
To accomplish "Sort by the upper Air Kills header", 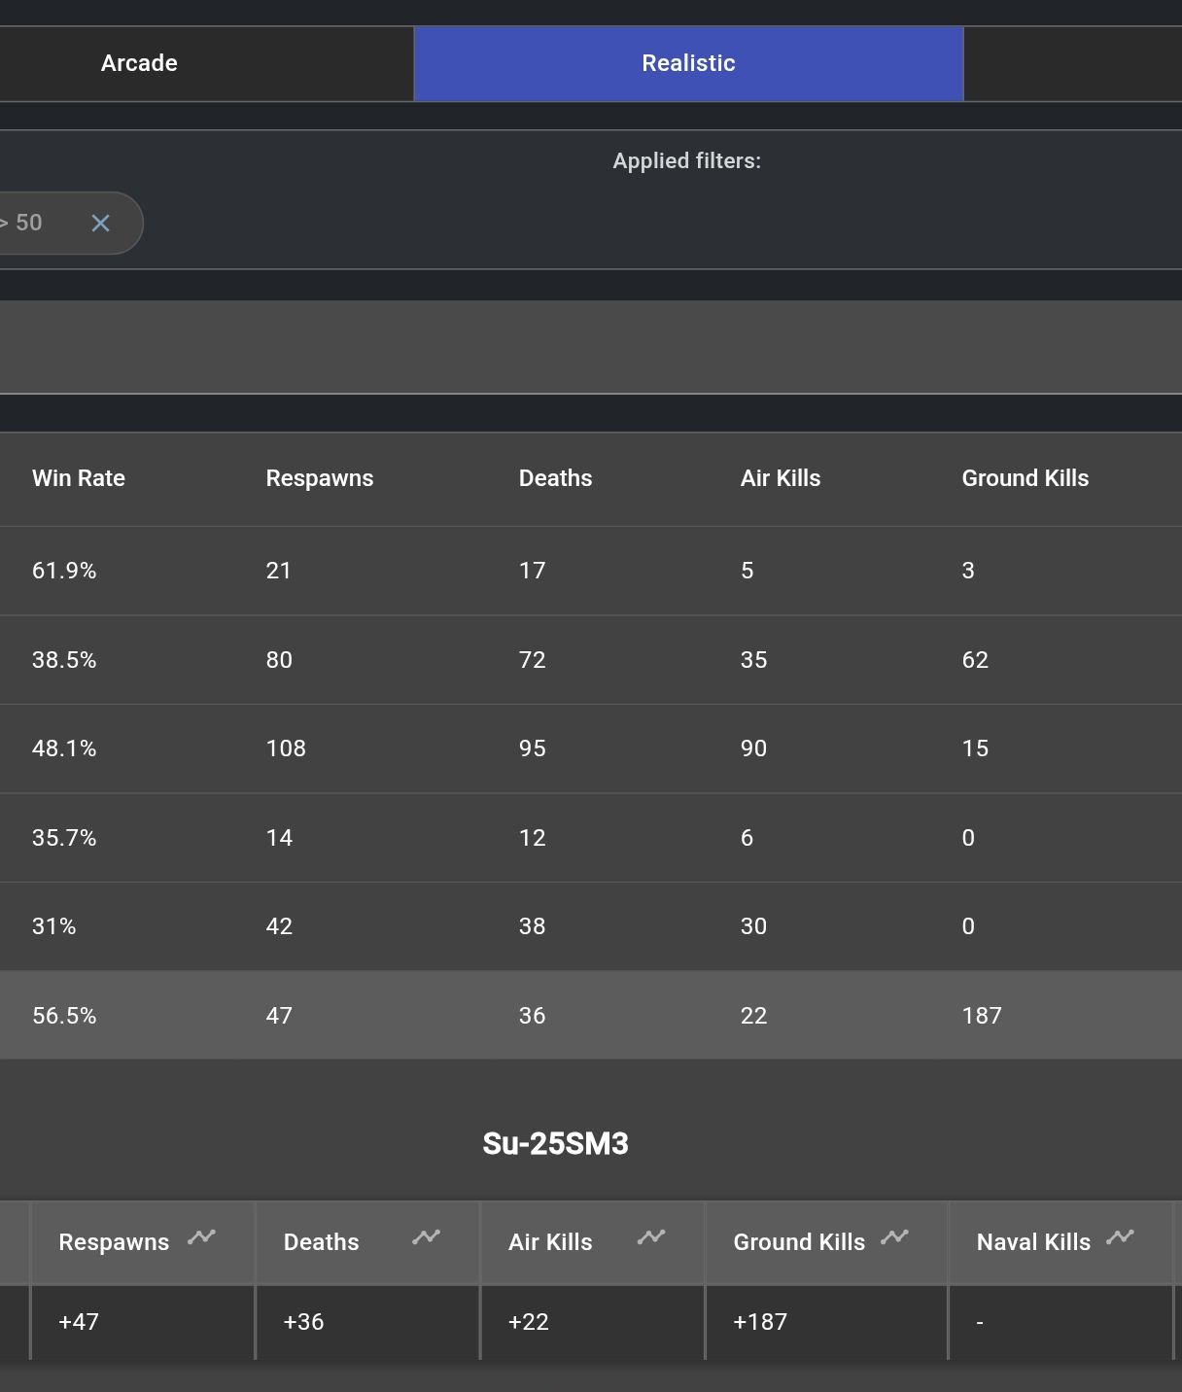I will [781, 478].
